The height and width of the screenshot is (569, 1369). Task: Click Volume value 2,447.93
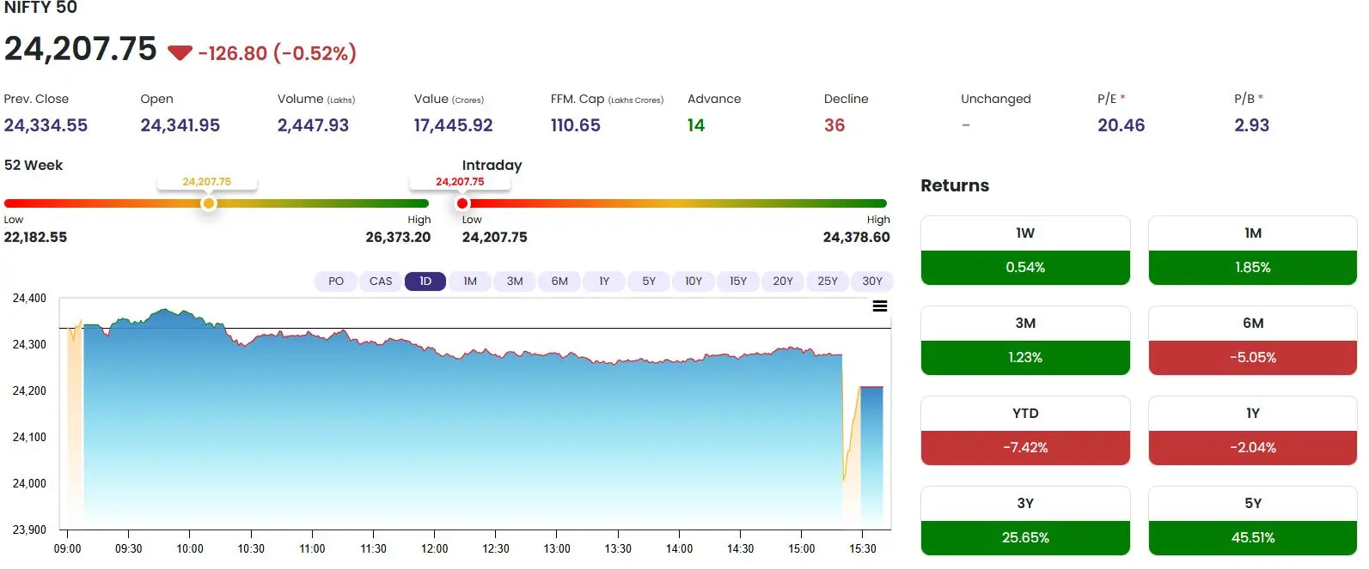[x=313, y=125]
